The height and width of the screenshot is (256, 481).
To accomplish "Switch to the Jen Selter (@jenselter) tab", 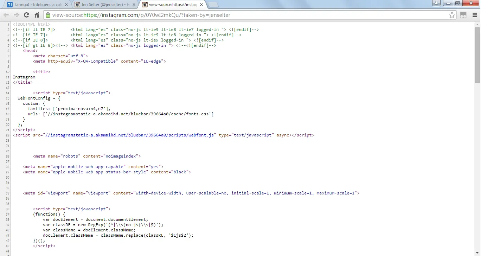I will pos(104,5).
